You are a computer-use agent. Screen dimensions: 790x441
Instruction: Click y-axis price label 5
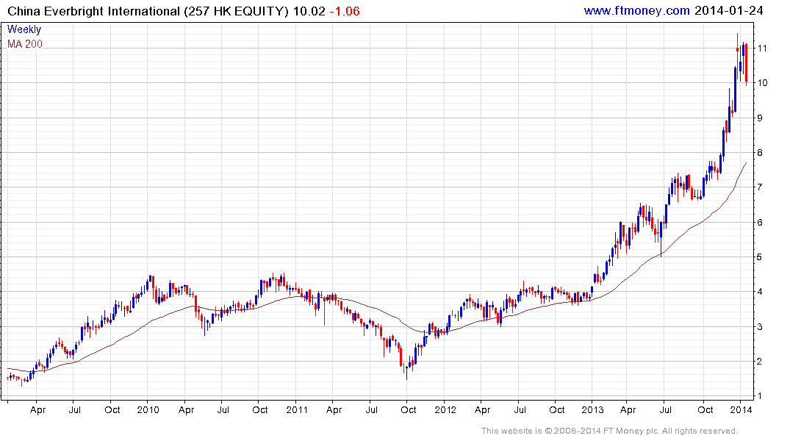click(x=761, y=257)
